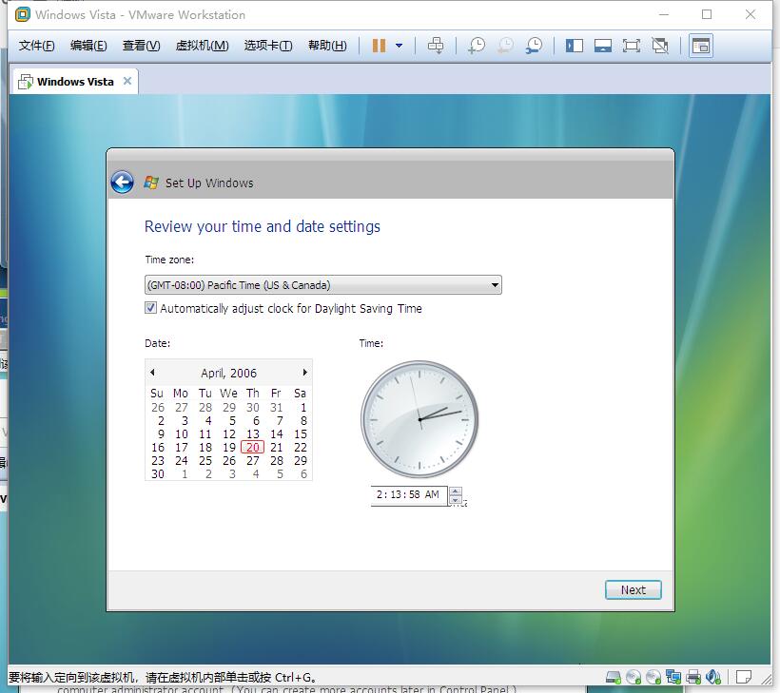Click the Windows flag logo beside Set Up Windows
The image size is (780, 693).
point(150,183)
